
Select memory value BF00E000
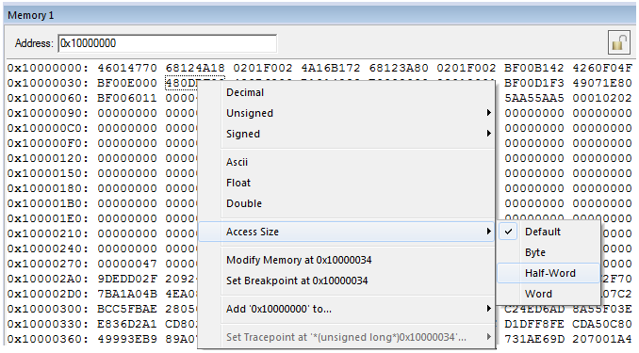click(127, 83)
